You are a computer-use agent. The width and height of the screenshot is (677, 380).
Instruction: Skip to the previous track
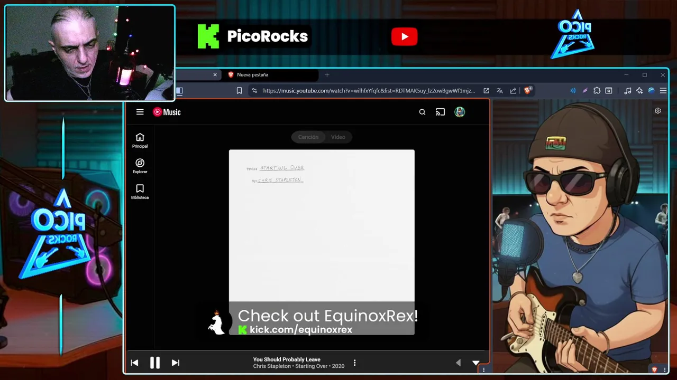[134, 363]
